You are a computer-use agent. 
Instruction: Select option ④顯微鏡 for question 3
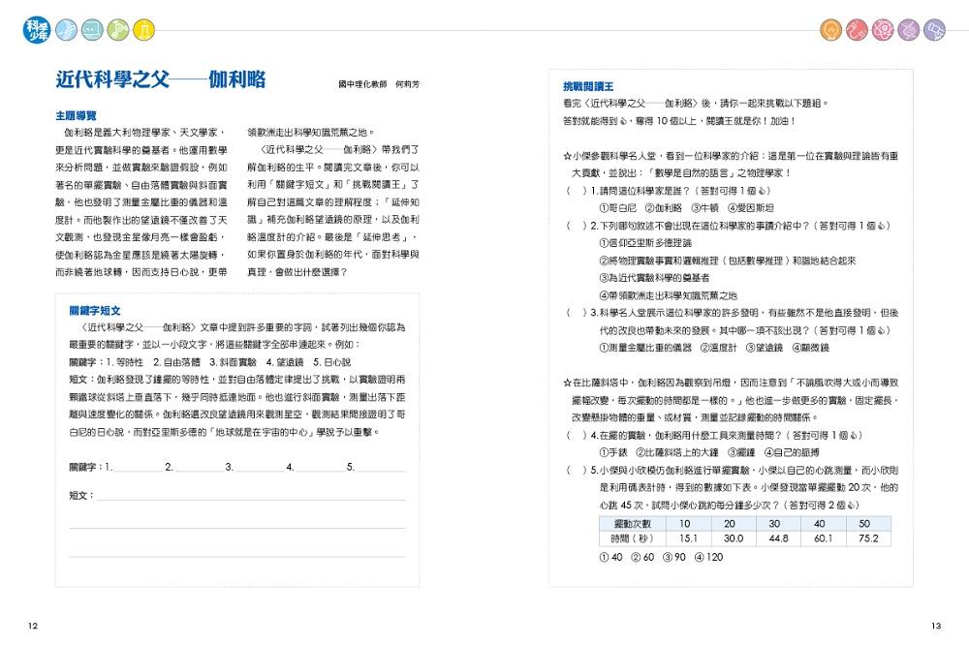(811, 348)
